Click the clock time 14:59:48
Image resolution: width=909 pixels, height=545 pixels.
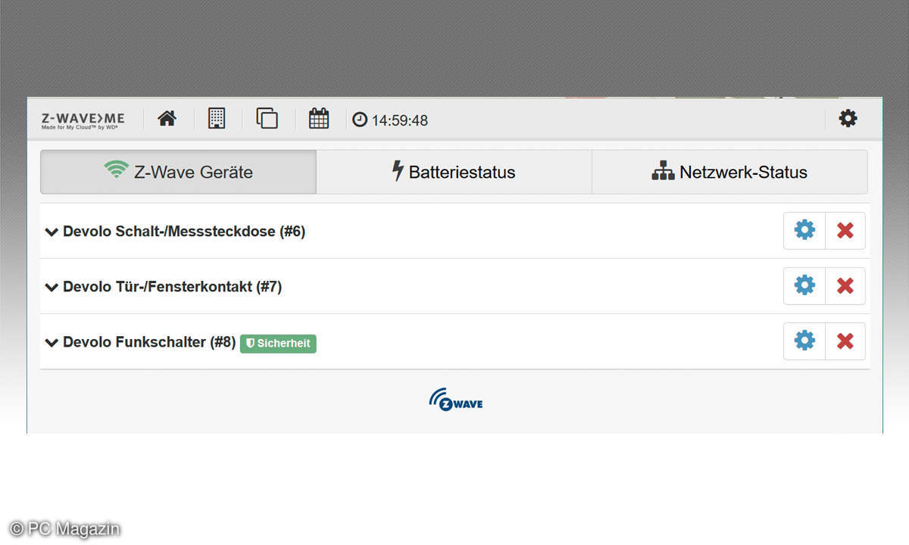point(391,120)
